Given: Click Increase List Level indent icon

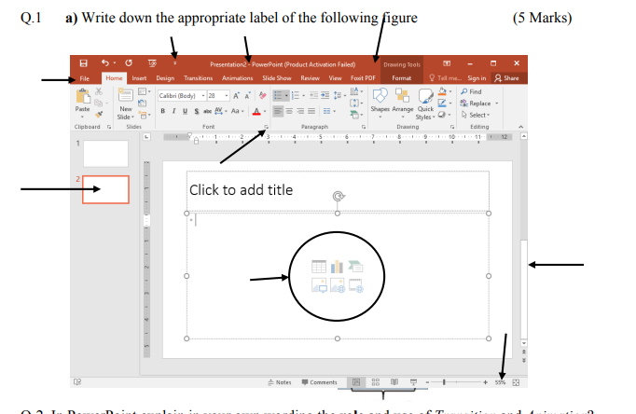Looking at the screenshot, I should tap(325, 96).
